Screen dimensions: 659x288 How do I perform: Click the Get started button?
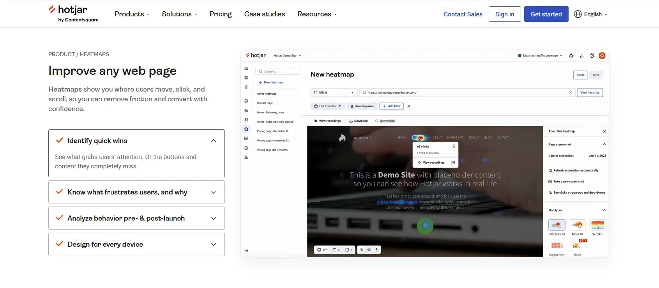pos(546,14)
